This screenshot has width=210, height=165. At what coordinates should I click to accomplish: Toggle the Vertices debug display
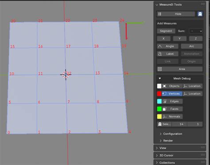tap(172, 94)
